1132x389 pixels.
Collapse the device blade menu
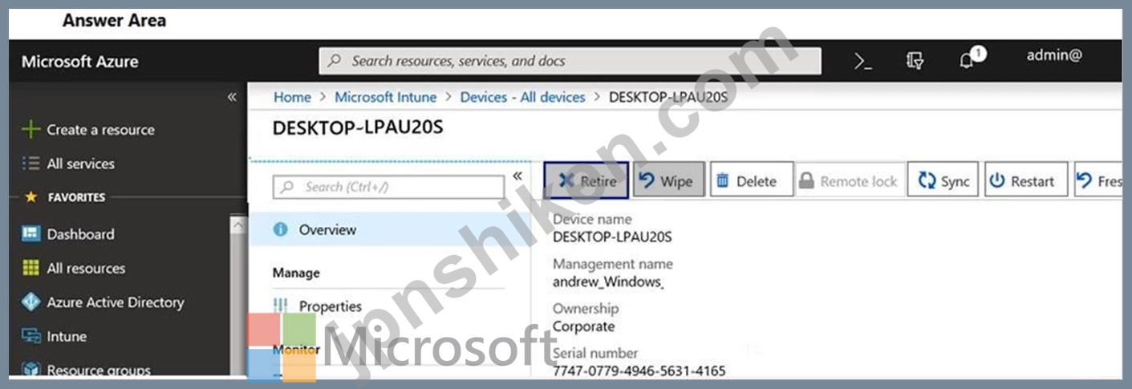point(517,176)
